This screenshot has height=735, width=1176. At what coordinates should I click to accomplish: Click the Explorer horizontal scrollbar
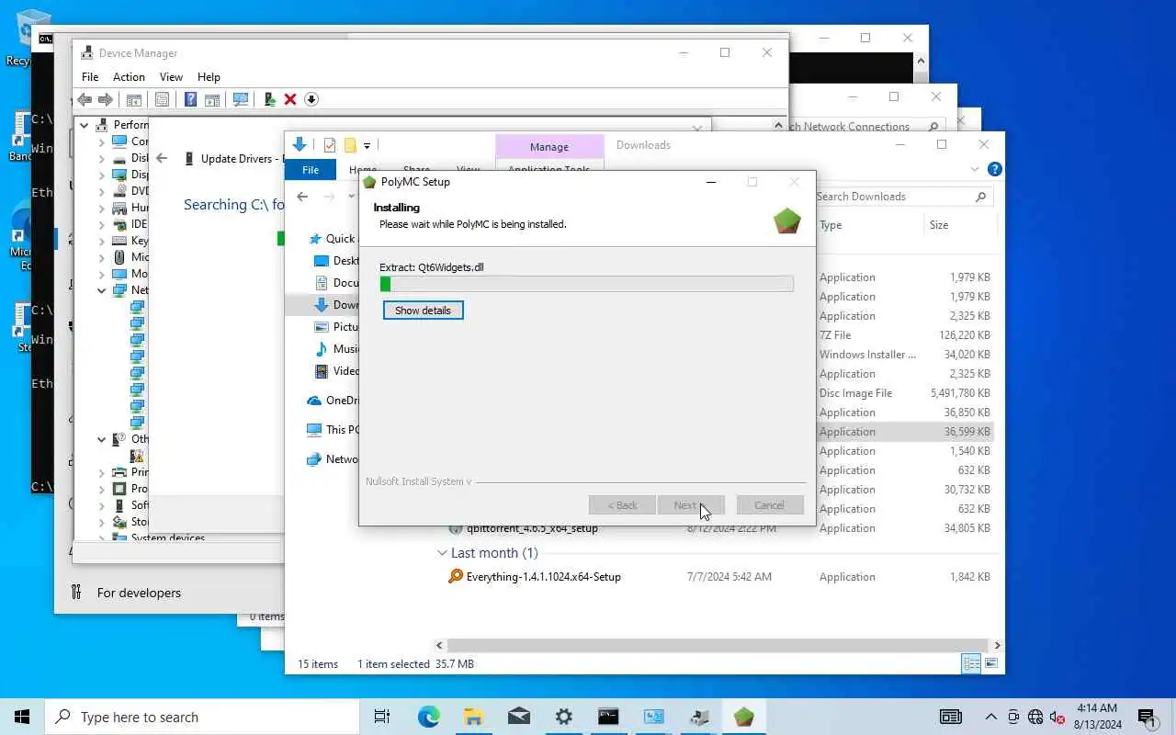tap(718, 646)
